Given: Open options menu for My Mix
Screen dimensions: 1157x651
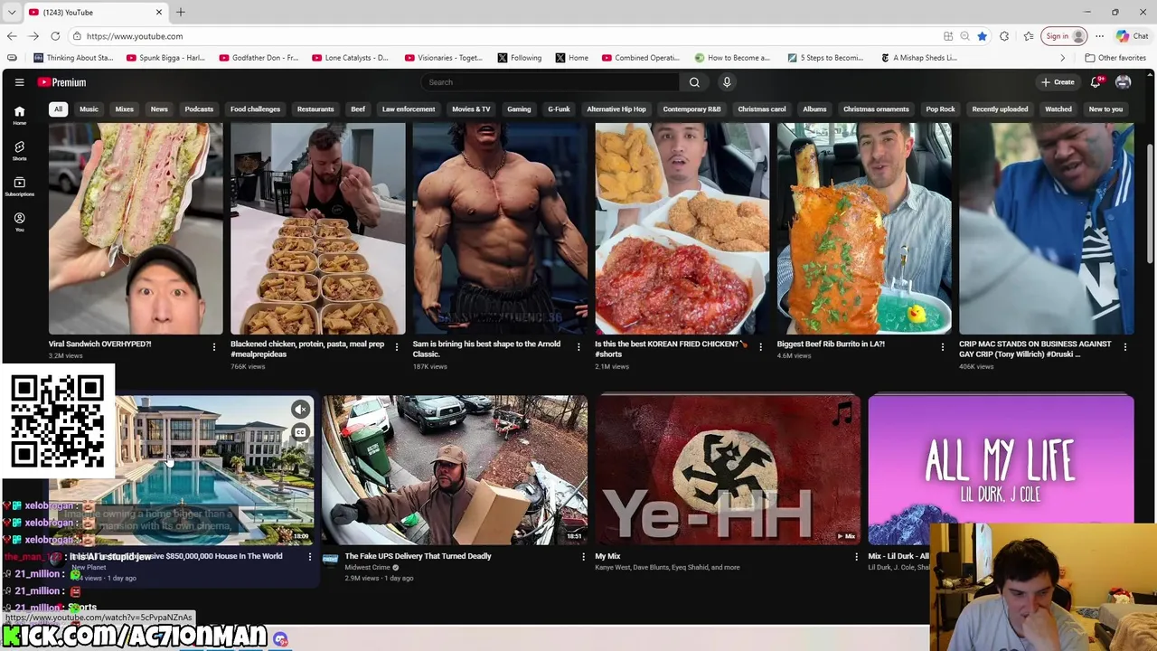Looking at the screenshot, I should (857, 557).
